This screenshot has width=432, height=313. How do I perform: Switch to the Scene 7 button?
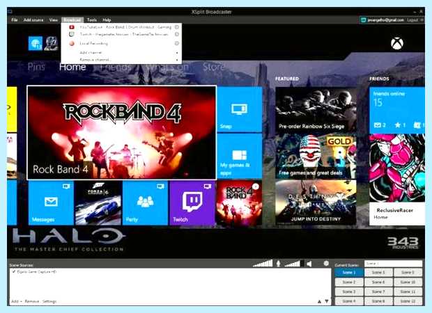[378, 291]
